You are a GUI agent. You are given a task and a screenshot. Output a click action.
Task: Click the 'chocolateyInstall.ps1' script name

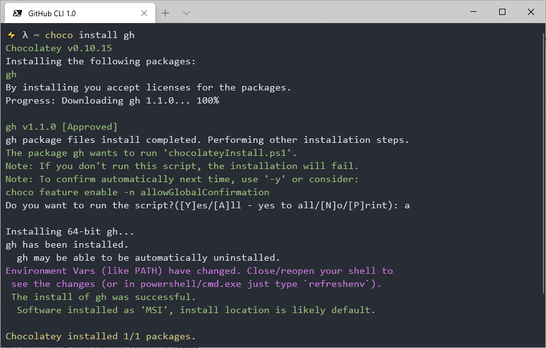(227, 153)
